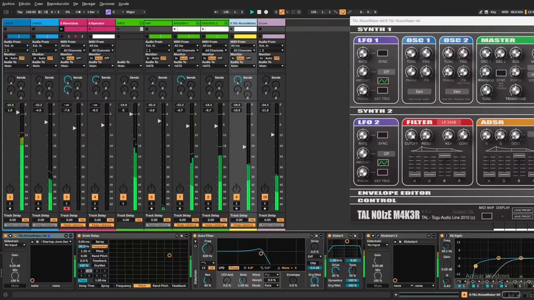Disable the Grain Delay device activator
This screenshot has width=534, height=300.
79,236
